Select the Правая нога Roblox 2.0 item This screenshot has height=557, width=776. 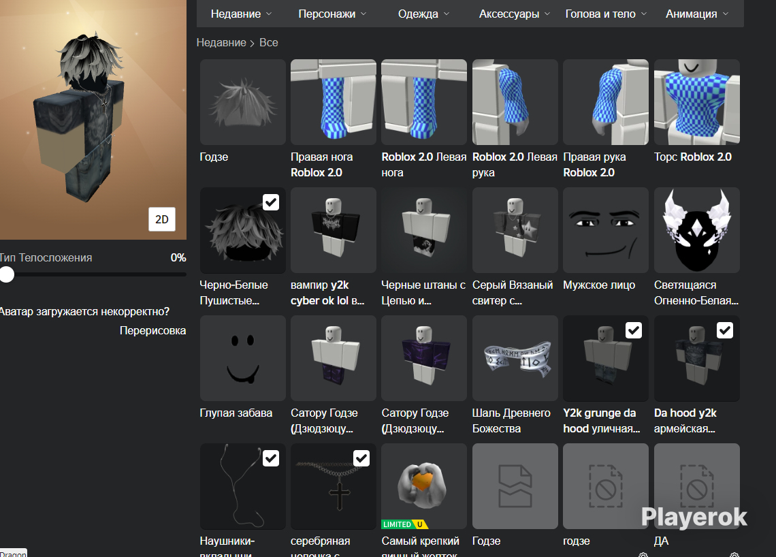coord(333,102)
